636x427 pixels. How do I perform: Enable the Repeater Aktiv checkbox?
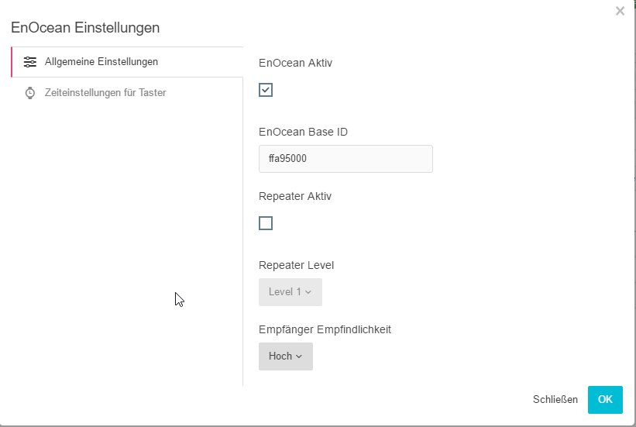[x=266, y=223]
